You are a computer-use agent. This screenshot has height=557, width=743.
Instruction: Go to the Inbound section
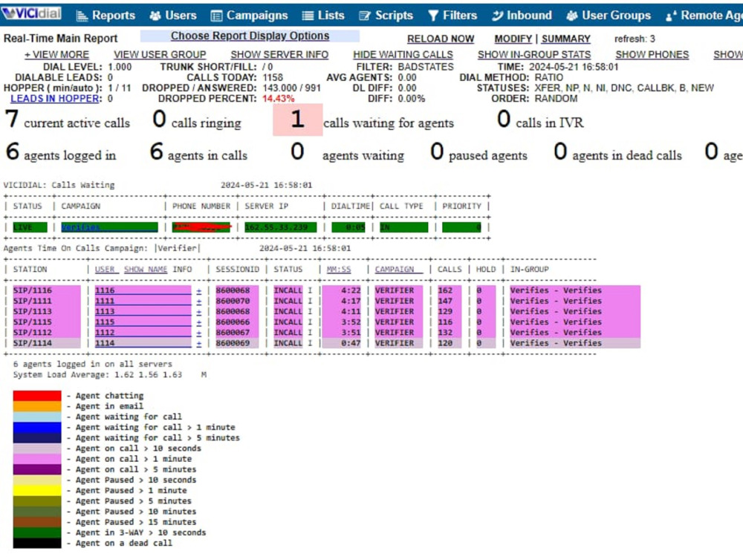coord(529,16)
